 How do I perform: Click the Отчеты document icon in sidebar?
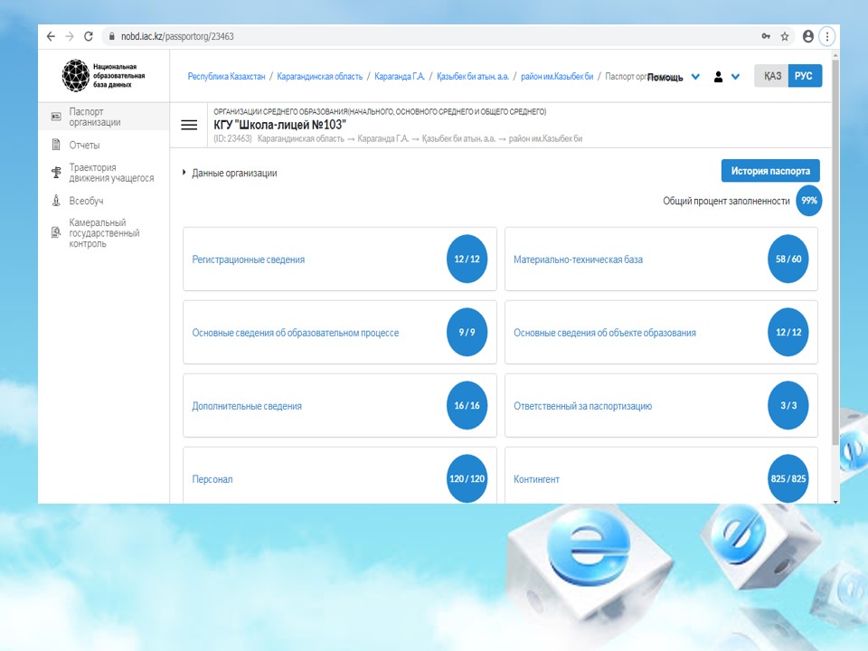pyautogui.click(x=56, y=145)
